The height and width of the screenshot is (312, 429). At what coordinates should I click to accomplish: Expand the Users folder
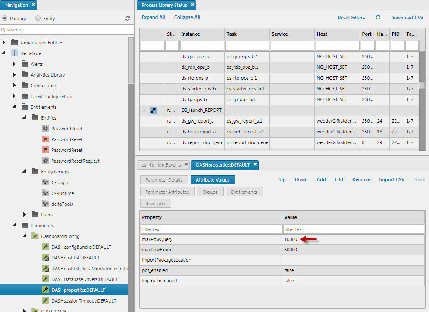pyautogui.click(x=25, y=215)
